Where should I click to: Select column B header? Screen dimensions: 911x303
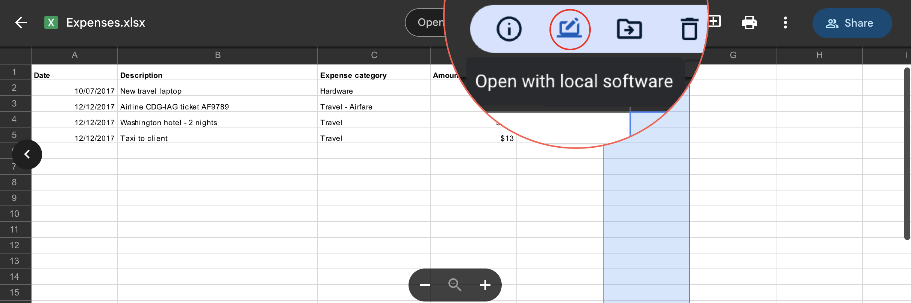[217, 55]
